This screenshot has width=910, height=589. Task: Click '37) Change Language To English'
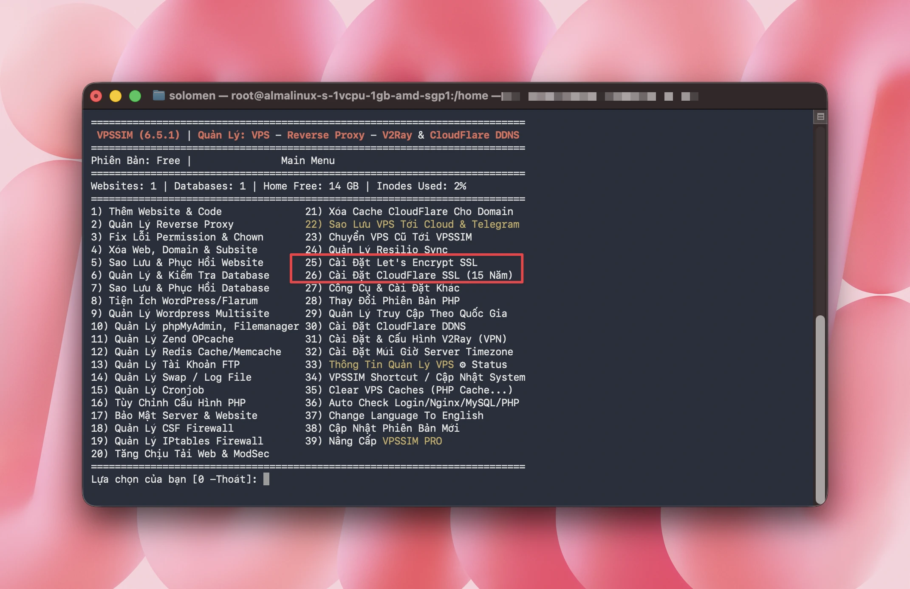(394, 416)
